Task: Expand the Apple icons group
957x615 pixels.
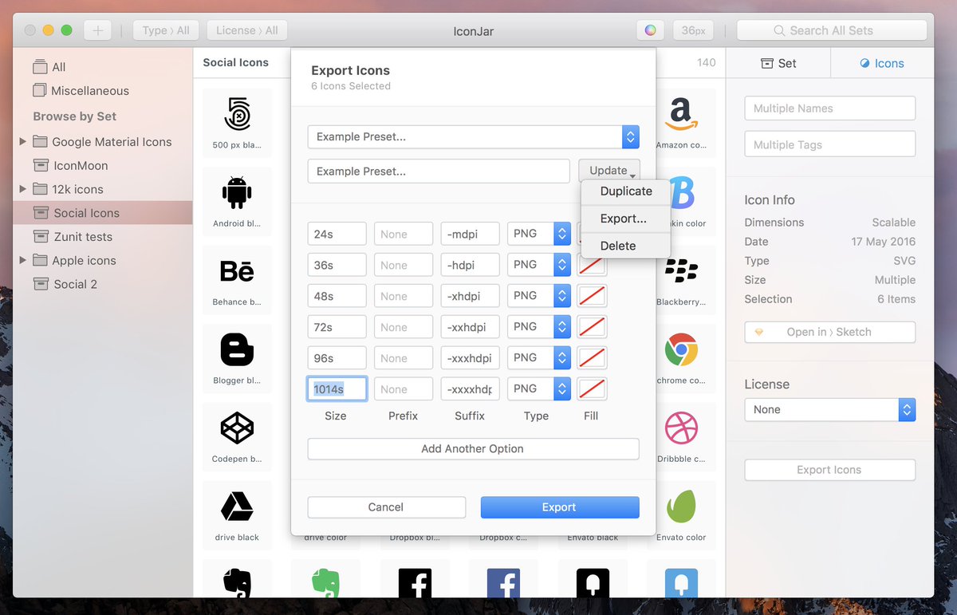Action: coord(22,260)
